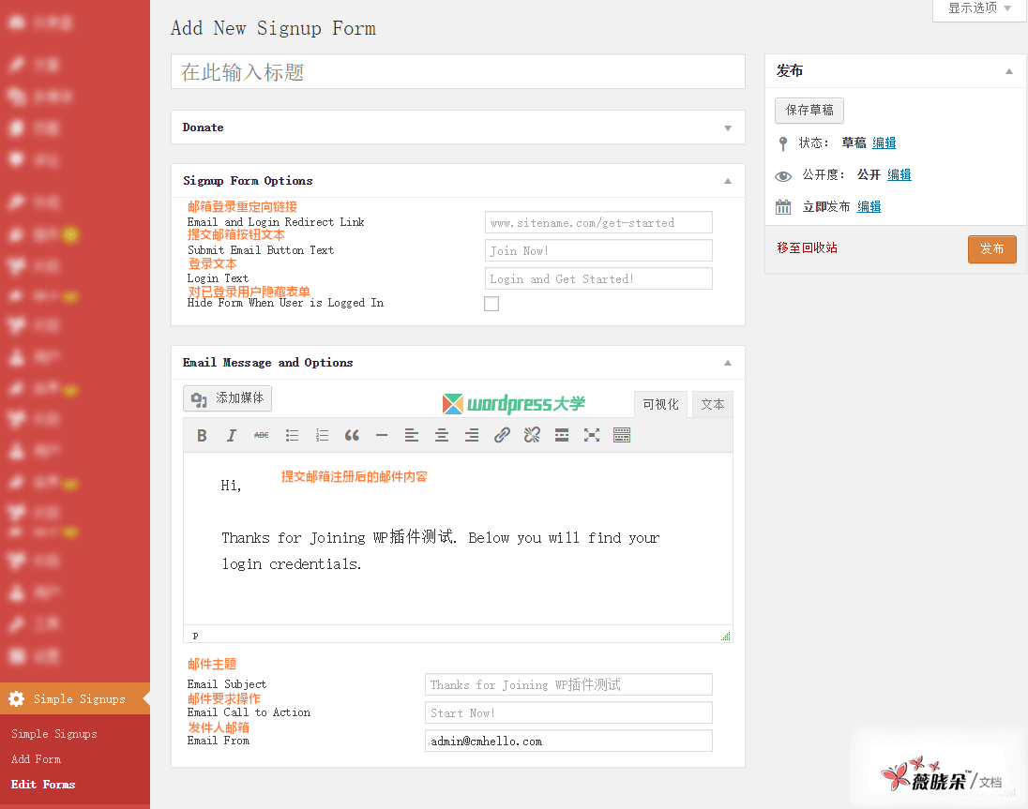Apply italic formatting in the editor
1028x809 pixels.
[232, 435]
